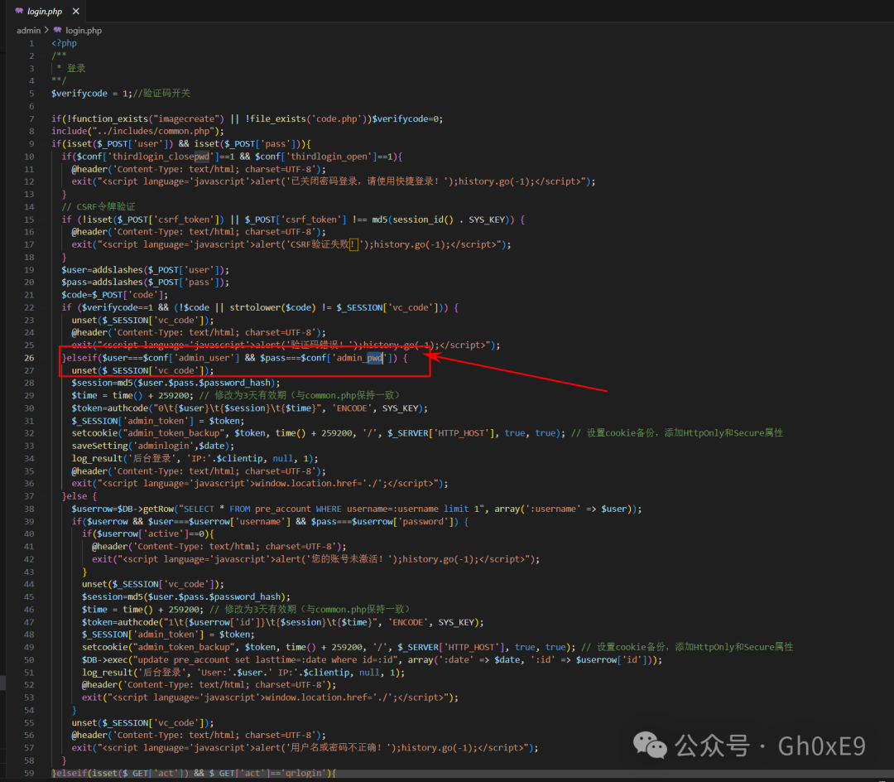Click the admin breadcrumb folder

(x=28, y=30)
